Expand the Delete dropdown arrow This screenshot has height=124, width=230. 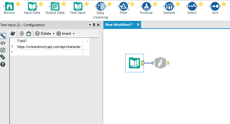[x=53, y=34]
